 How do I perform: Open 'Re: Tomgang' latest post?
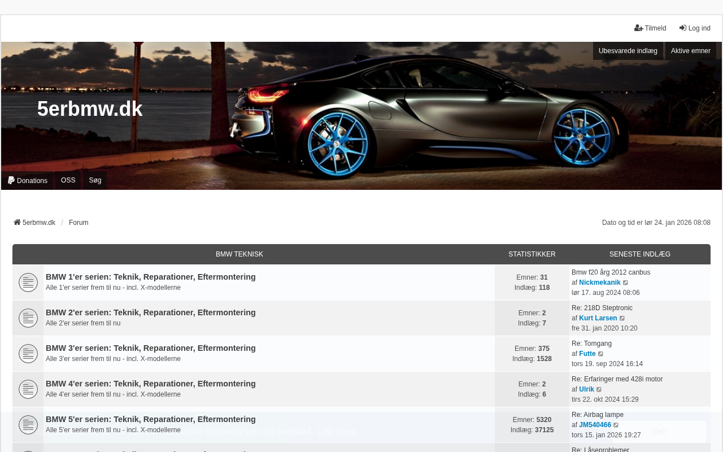591,344
